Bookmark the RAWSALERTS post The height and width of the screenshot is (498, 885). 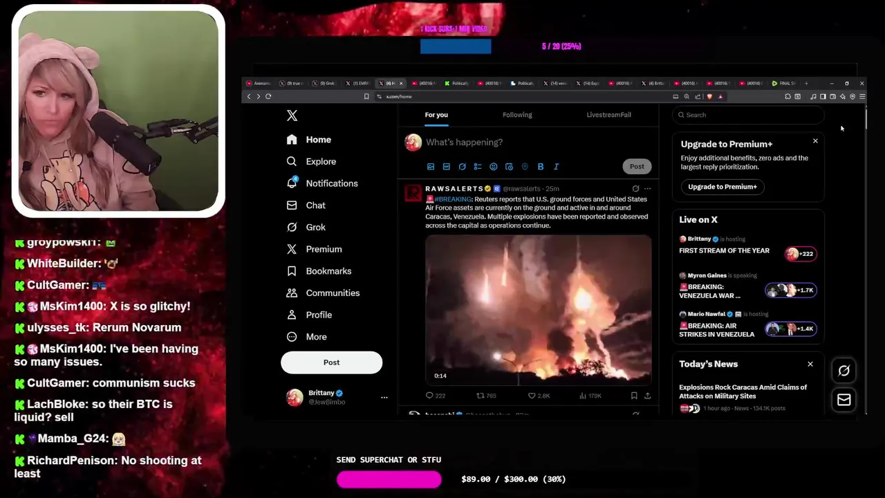tap(633, 396)
